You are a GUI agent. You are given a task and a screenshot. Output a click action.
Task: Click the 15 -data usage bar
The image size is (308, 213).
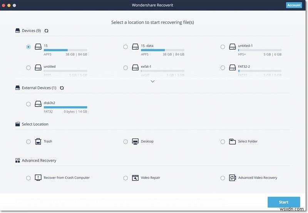point(162,50)
